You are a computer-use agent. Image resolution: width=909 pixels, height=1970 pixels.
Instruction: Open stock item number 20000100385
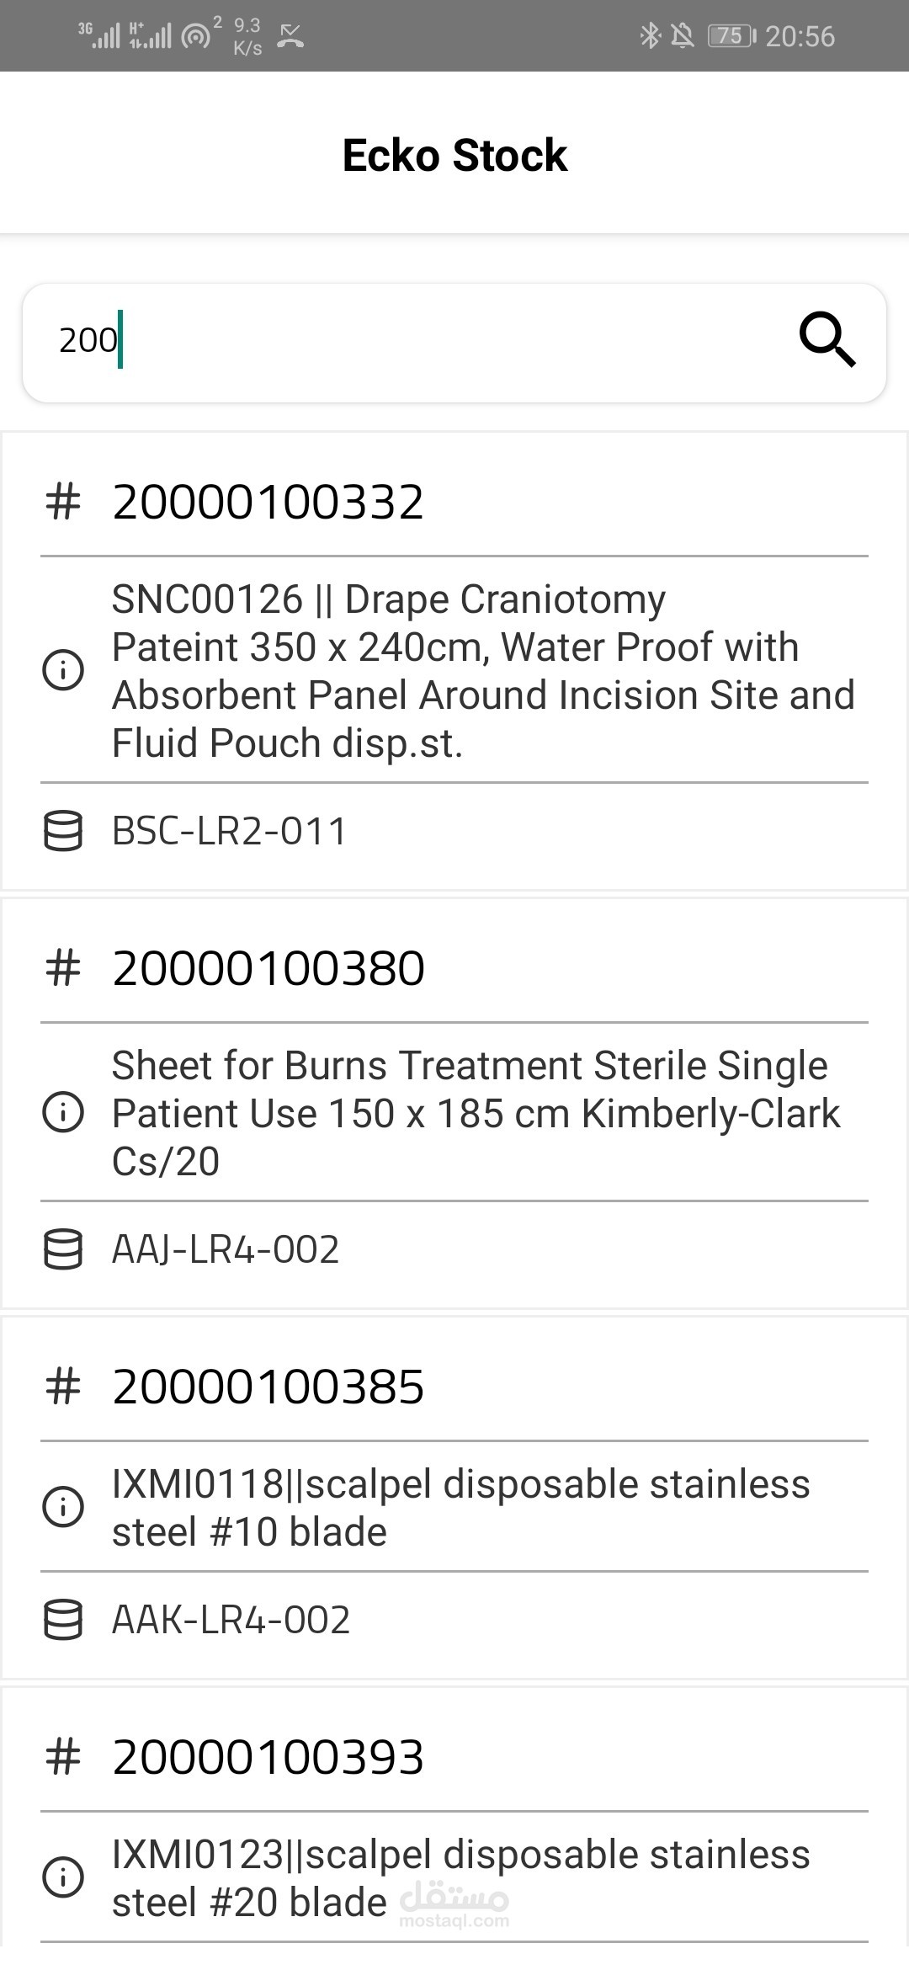pyautogui.click(x=268, y=1387)
